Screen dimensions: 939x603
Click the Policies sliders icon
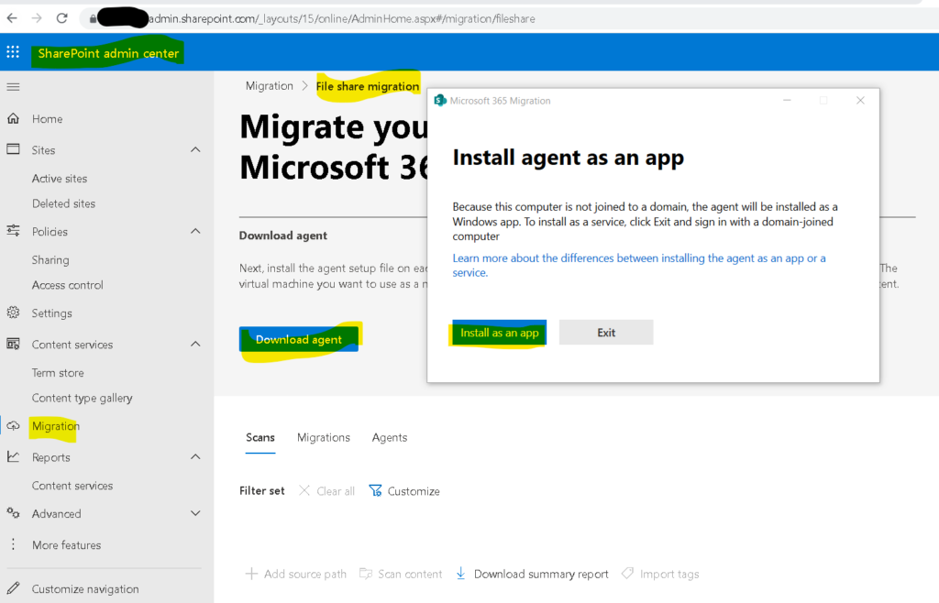(x=13, y=231)
